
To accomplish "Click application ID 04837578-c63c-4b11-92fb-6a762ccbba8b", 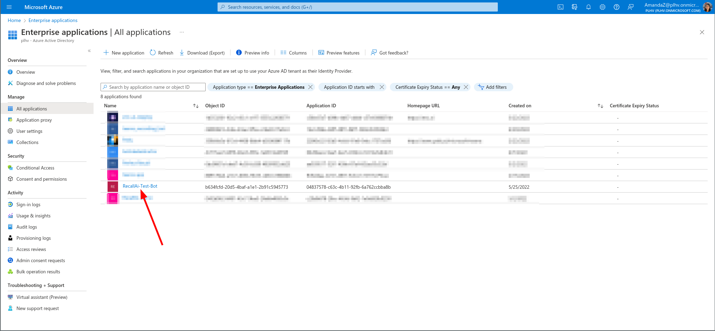I will pyautogui.click(x=349, y=187).
